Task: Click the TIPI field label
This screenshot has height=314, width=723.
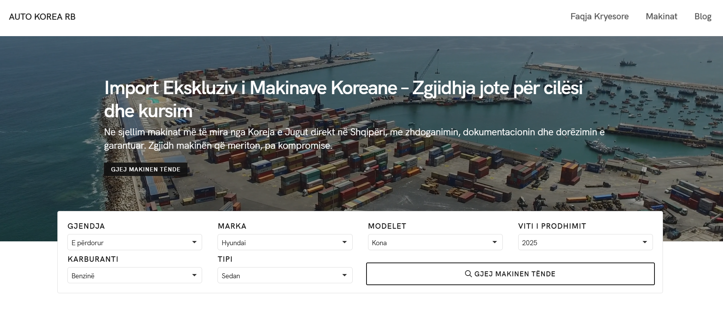Action: [x=225, y=259]
